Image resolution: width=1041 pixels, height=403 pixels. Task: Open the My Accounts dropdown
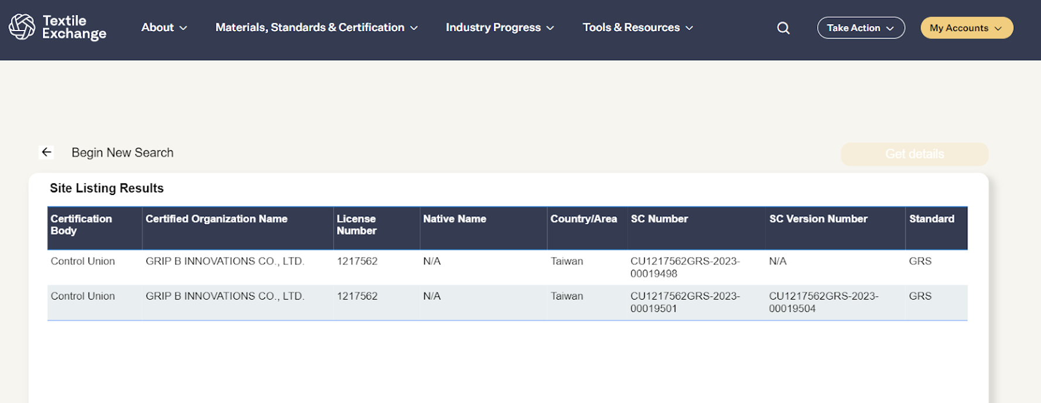(966, 28)
